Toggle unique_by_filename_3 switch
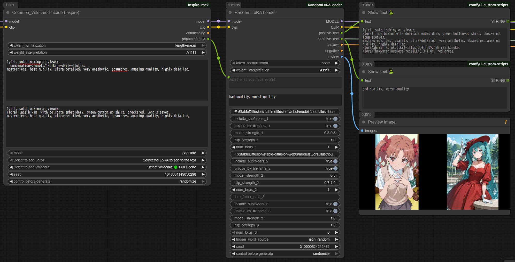This screenshot has width=515, height=262. point(335,211)
